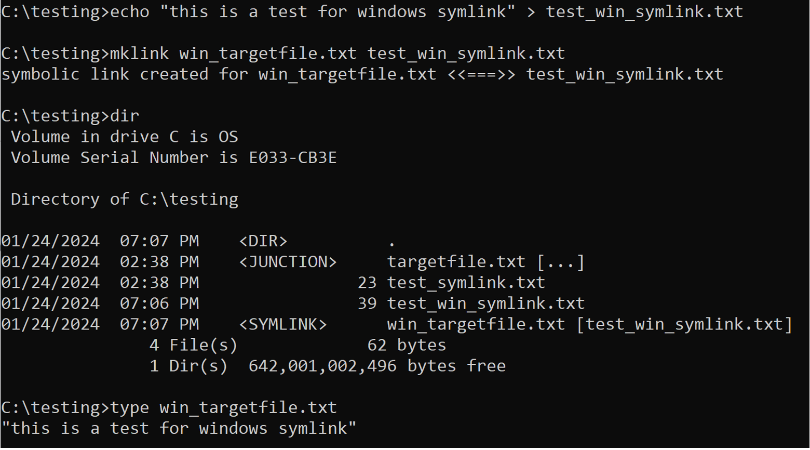Click the volume serial number E033-CB3E

[x=293, y=157]
